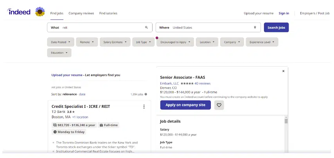Open the Company reviews tab
The image size is (334, 158).
(x=81, y=13)
